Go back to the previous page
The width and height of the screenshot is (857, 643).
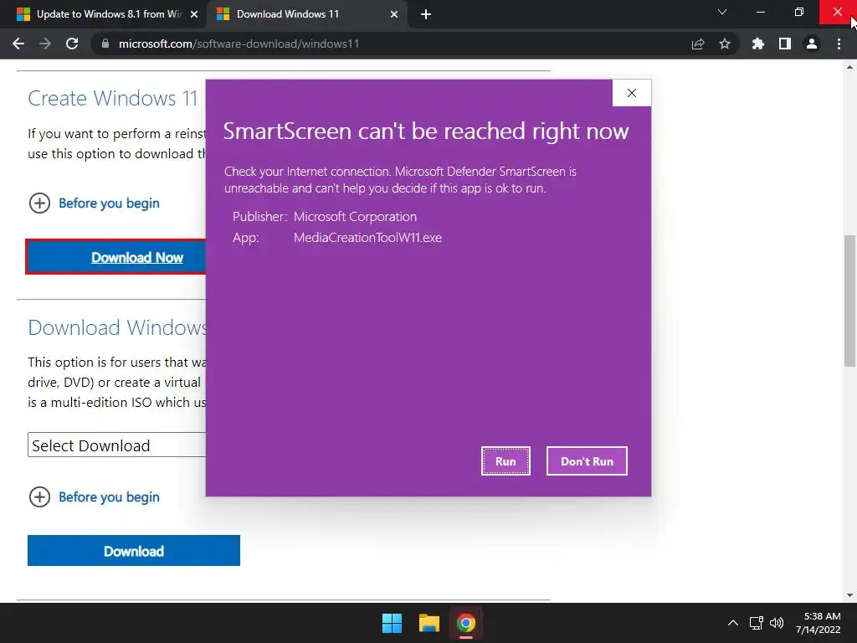[x=18, y=44]
